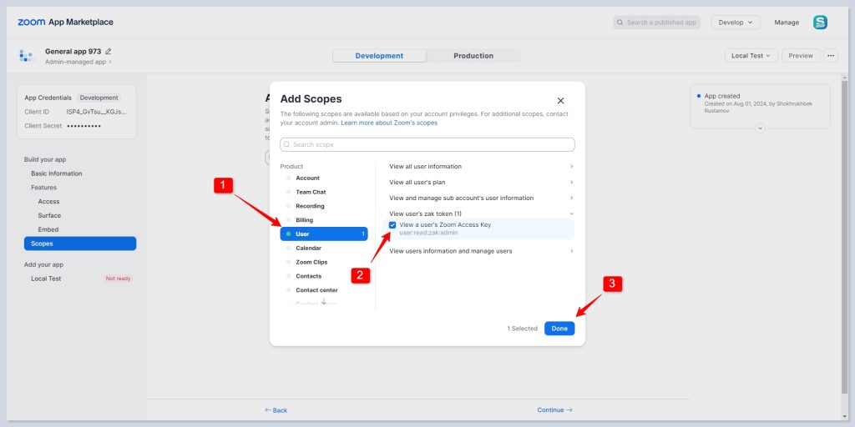855x427 pixels.
Task: Select Calendar in the product list
Action: [308, 249]
